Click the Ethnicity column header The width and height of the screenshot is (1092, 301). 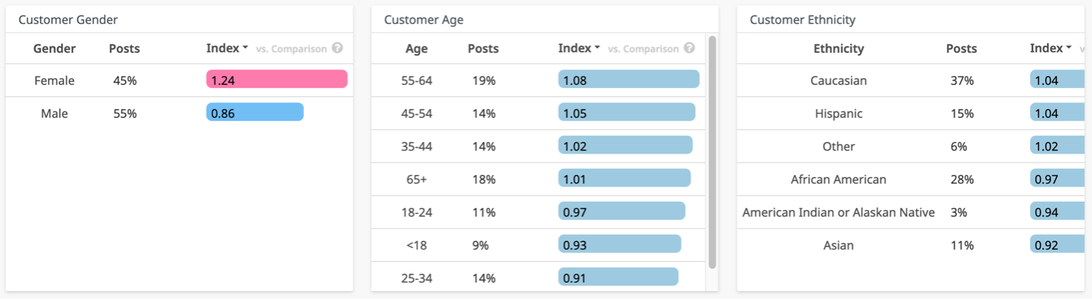click(838, 48)
